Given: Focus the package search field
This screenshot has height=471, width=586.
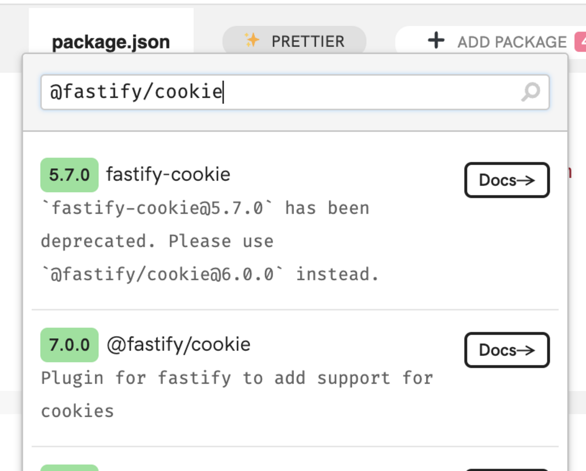Looking at the screenshot, I should tap(280, 92).
